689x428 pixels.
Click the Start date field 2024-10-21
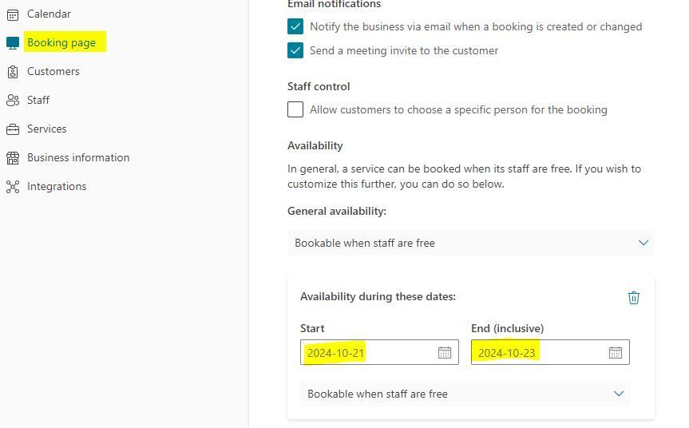[379, 352]
